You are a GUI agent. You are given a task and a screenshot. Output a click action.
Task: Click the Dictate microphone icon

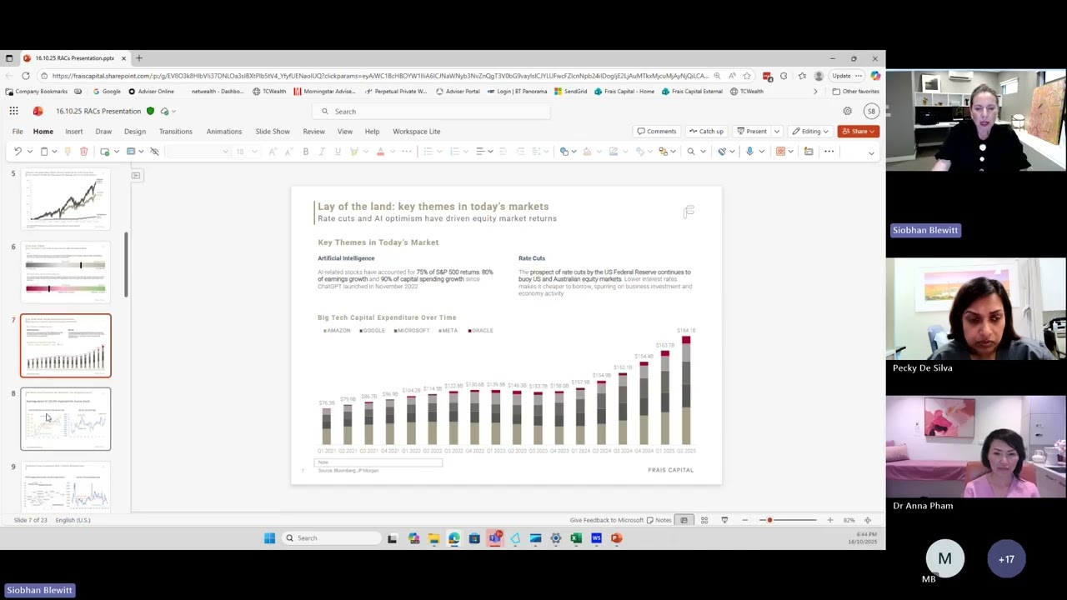(x=749, y=151)
